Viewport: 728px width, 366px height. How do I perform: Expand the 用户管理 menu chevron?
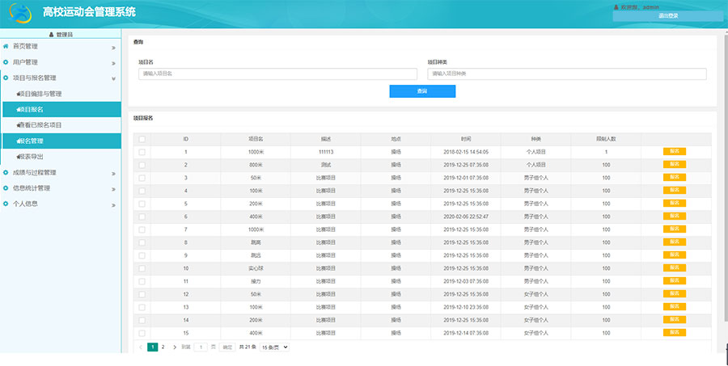click(114, 62)
